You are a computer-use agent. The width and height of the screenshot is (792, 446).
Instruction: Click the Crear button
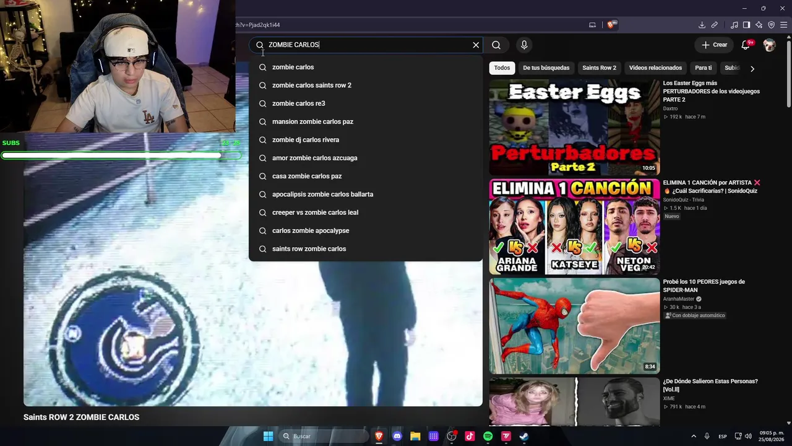click(x=714, y=45)
